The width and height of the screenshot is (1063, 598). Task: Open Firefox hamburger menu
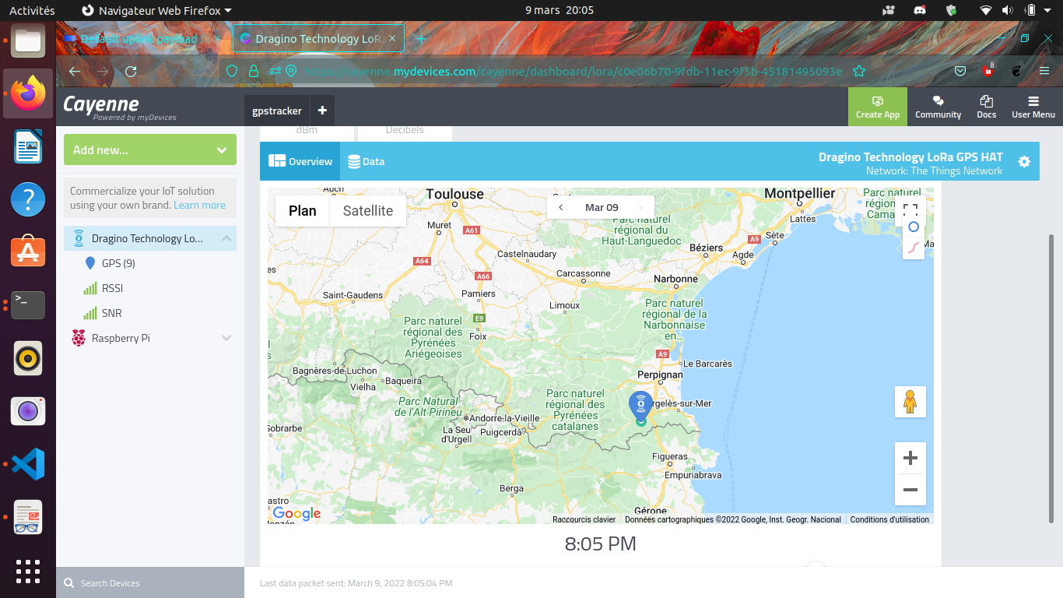(1044, 72)
